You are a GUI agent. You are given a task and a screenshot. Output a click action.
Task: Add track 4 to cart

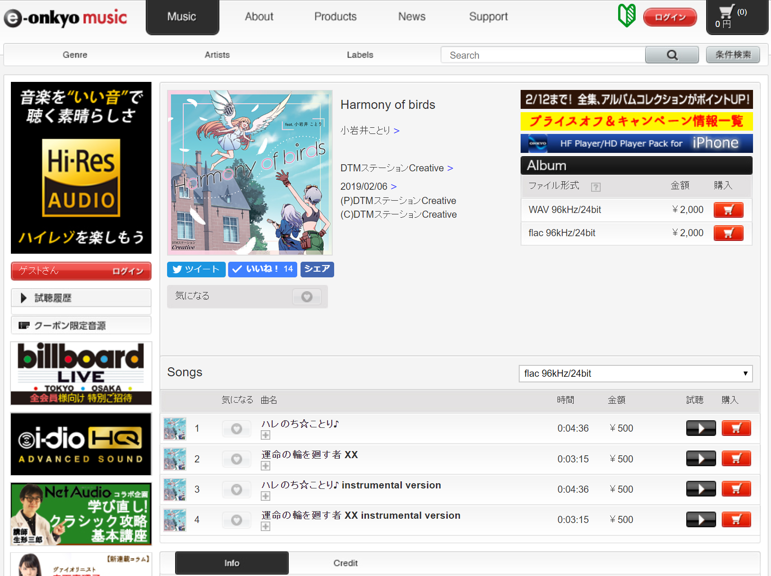(736, 520)
